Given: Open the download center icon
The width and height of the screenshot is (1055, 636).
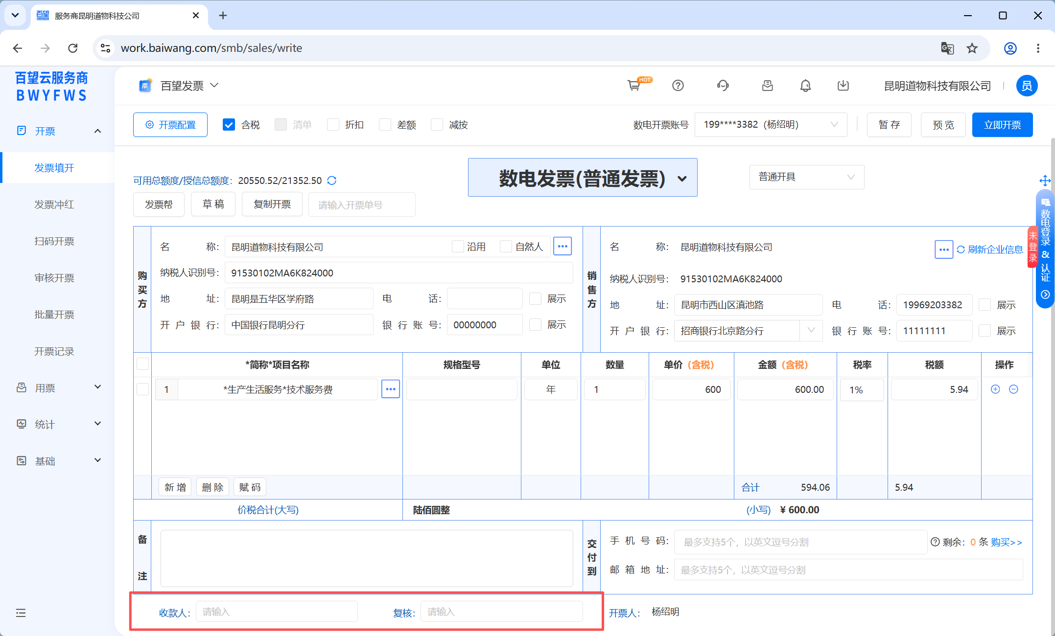Looking at the screenshot, I should click(x=843, y=86).
